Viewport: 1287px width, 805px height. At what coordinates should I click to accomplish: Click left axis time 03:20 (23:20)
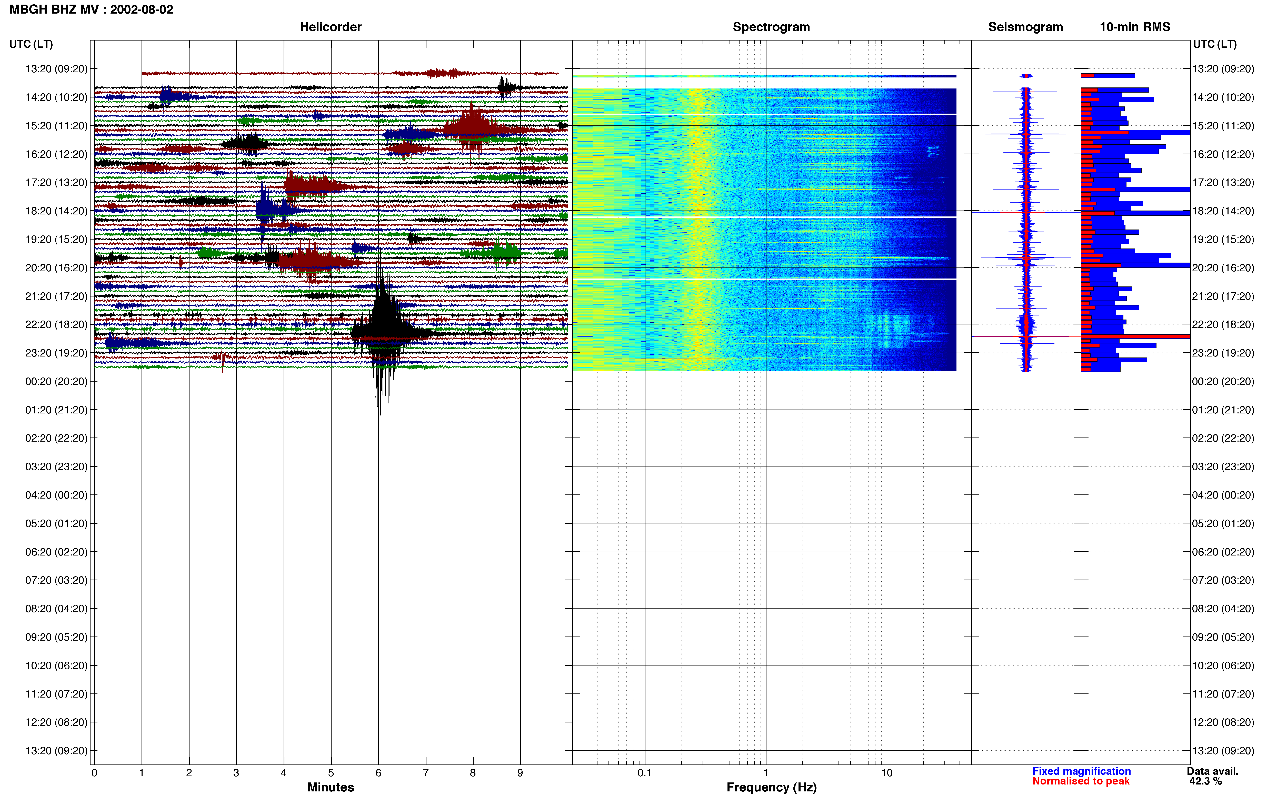click(56, 466)
